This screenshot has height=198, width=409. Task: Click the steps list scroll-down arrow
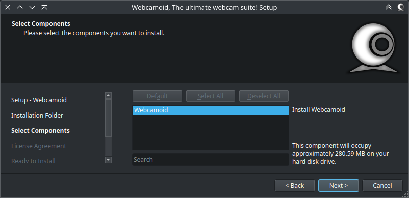tap(108, 160)
